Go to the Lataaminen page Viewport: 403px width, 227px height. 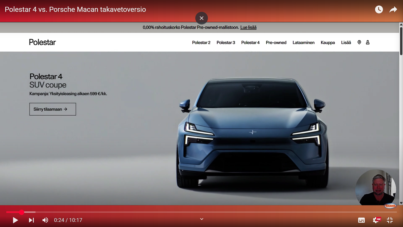(x=303, y=42)
